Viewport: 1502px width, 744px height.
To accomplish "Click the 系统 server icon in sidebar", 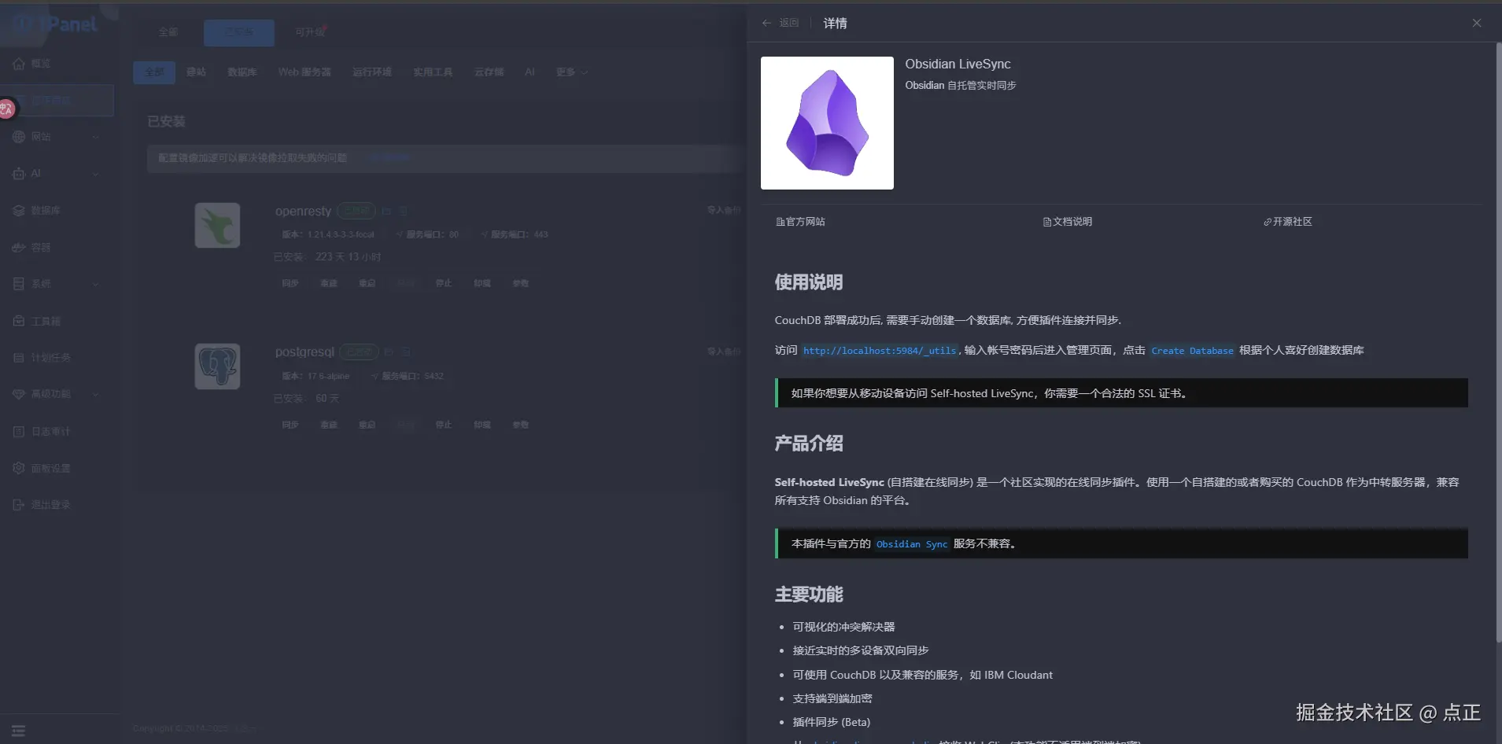I will tap(19, 284).
